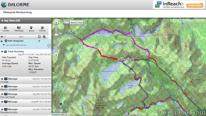206x116 pixels.
Task: Click the inReach chat bubbles icon
Action: (158, 4)
